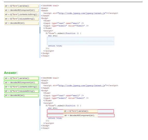Click the dotted splitter grip in Answer section
Image resolution: width=148 pixels, height=140 pixels.
40,103
